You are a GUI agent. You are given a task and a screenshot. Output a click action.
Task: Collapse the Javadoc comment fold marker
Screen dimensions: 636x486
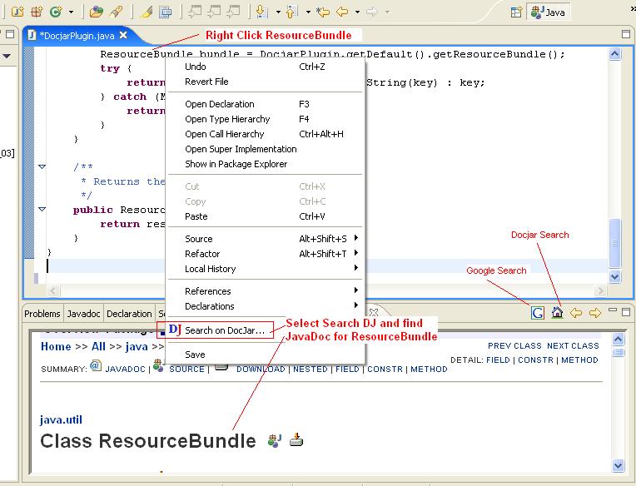coord(42,166)
